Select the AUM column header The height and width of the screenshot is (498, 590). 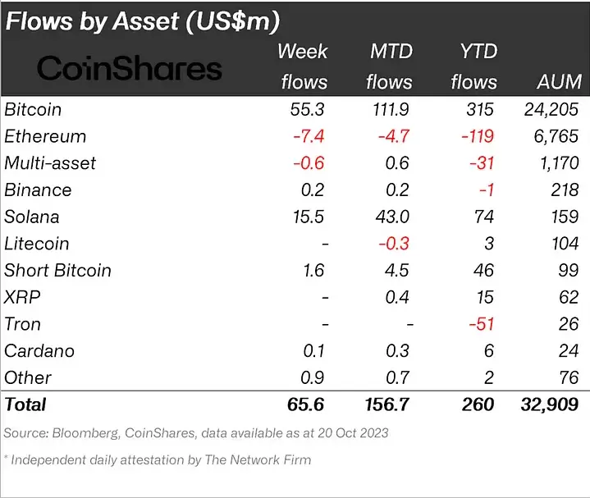[559, 82]
